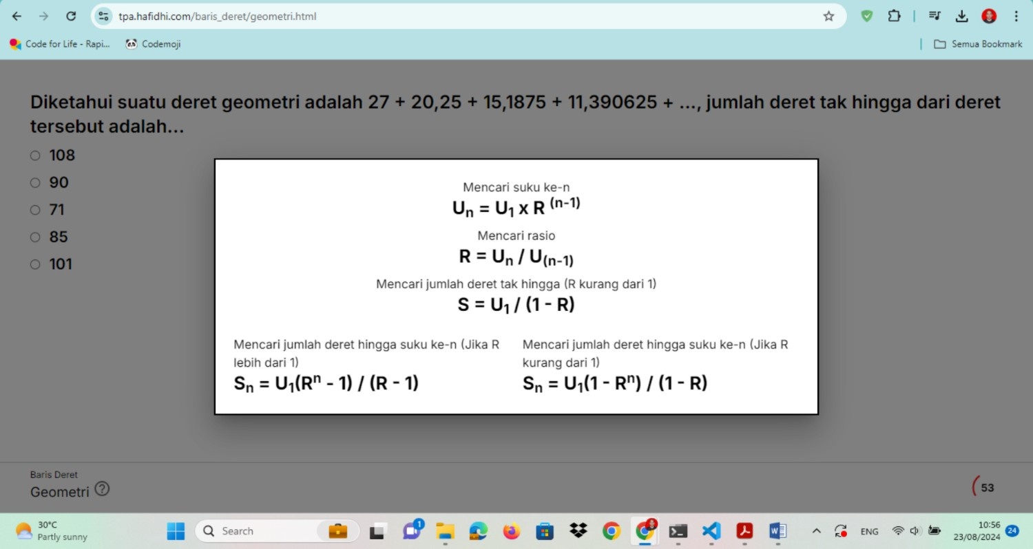Open Chrome's three-dot menu
The width and height of the screenshot is (1033, 549).
coord(1016,17)
